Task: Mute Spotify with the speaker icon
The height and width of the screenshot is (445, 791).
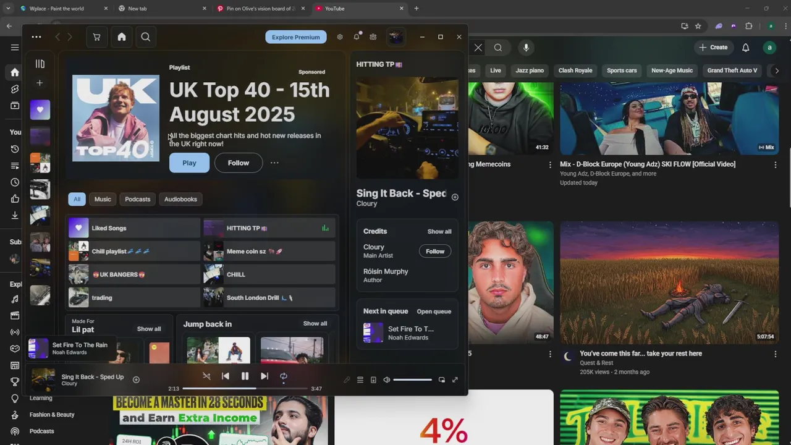Action: pos(387,379)
